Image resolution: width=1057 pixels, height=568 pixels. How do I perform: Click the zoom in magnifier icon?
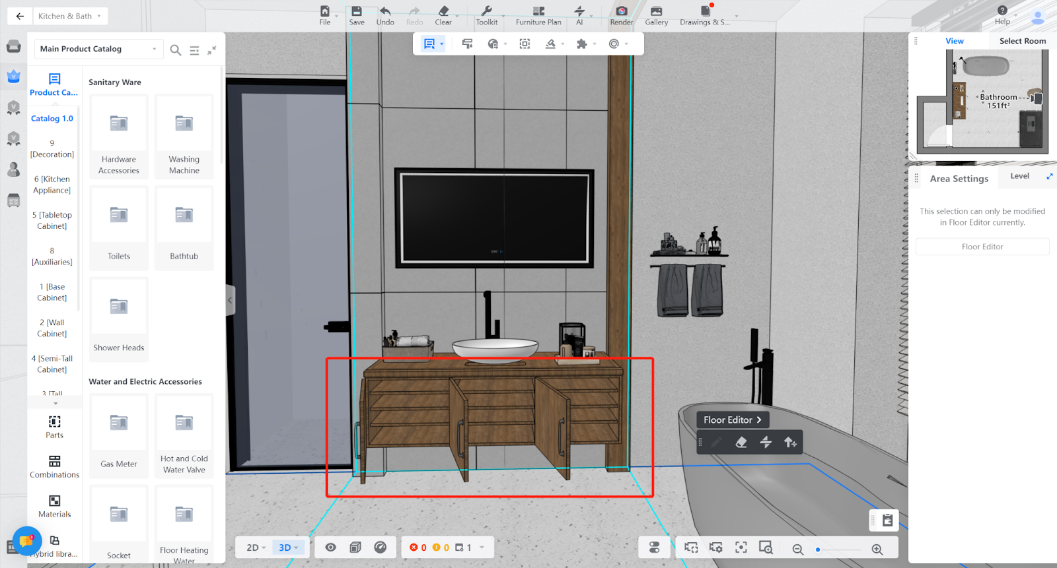coord(877,549)
